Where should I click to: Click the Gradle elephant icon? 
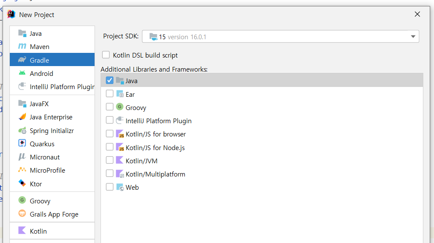pos(22,60)
